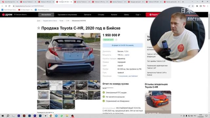Open WhatsApp from the taskbar
This screenshot has height=118, width=210.
point(62,116)
